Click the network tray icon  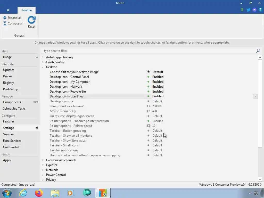(256, 193)
